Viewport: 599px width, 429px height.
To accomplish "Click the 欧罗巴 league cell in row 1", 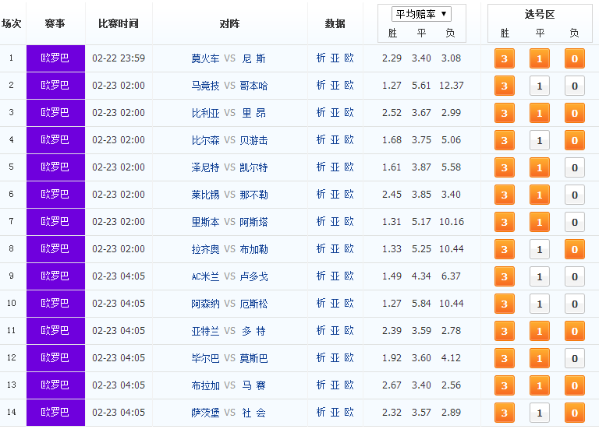I will tap(55, 58).
